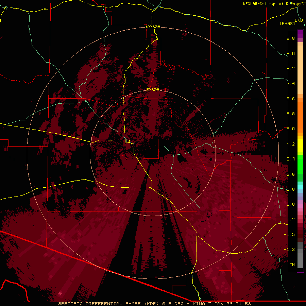Click the 2.6 legend value
The height and width of the screenshot is (306, 306).
tap(291, 174)
